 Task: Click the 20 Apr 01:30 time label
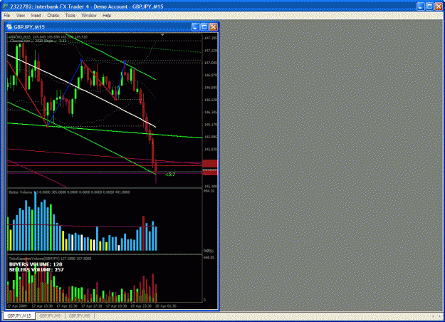pos(166,306)
